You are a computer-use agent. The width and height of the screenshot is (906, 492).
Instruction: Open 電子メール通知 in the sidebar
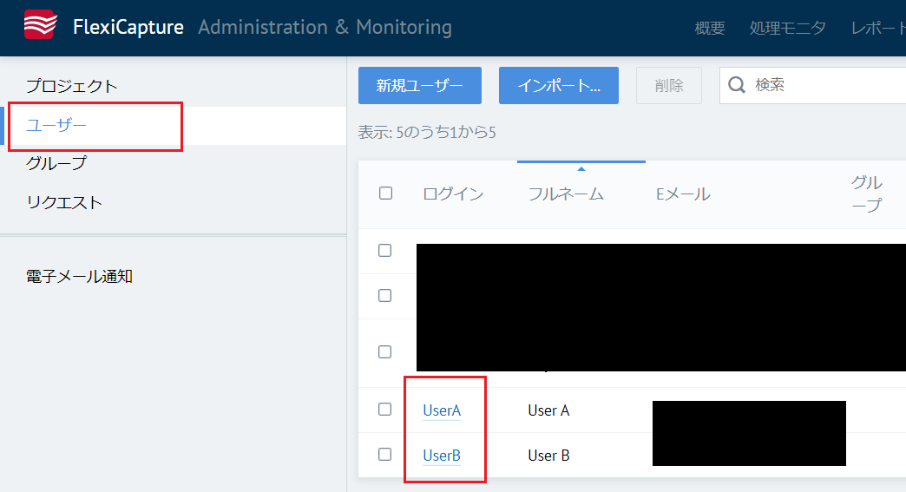[x=79, y=277]
